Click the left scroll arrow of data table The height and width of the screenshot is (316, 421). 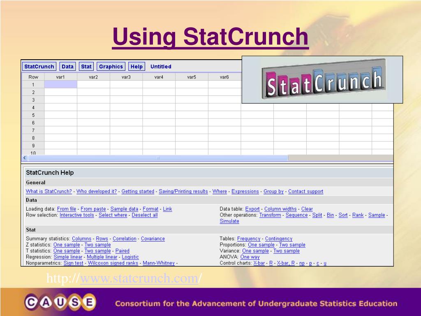point(25,158)
